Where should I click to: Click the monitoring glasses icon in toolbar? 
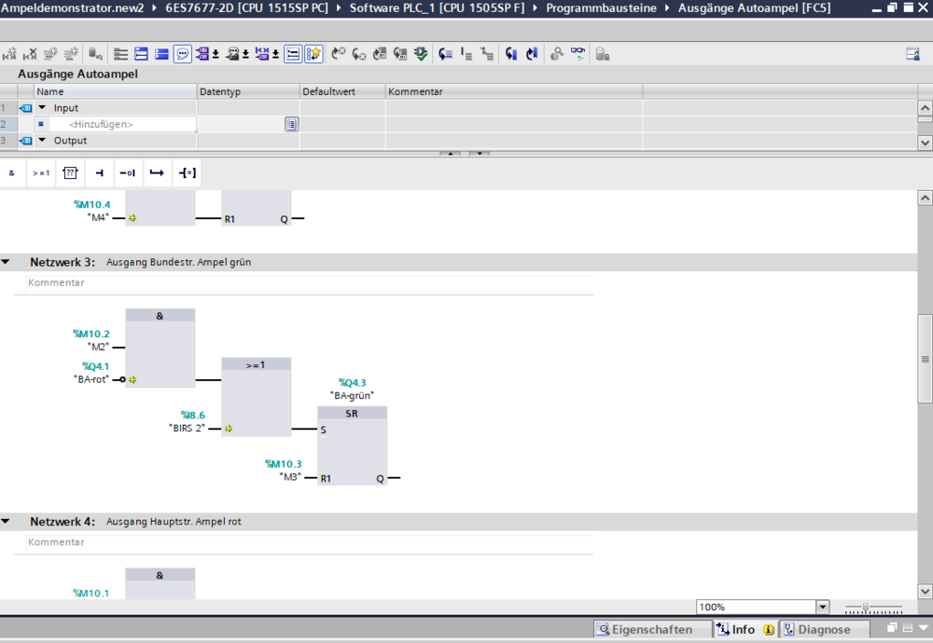578,54
